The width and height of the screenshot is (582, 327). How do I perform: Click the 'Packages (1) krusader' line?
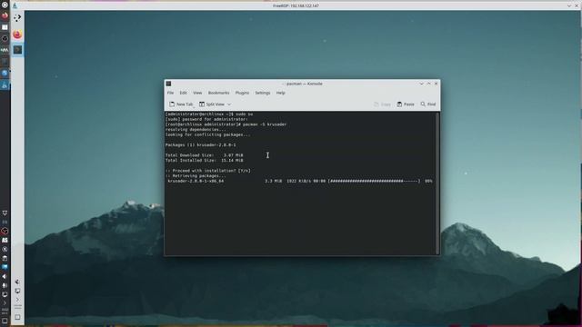click(x=201, y=145)
